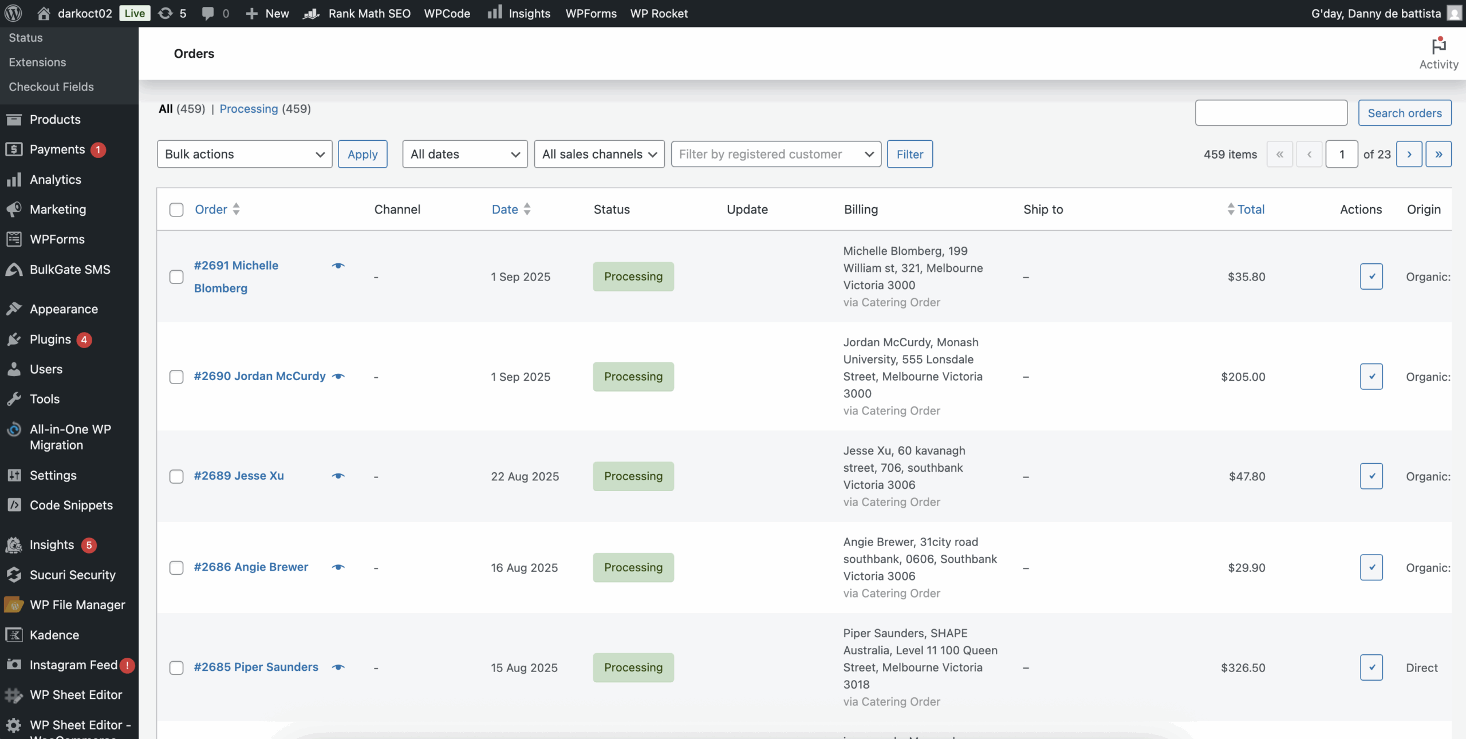Image resolution: width=1466 pixels, height=739 pixels.
Task: Click the Search orders button
Action: click(x=1404, y=113)
